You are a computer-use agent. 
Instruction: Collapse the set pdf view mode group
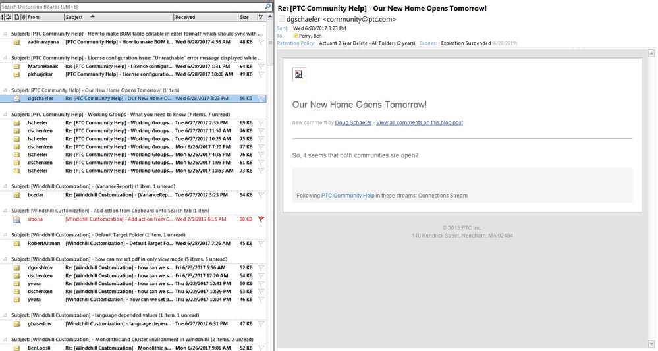5,259
